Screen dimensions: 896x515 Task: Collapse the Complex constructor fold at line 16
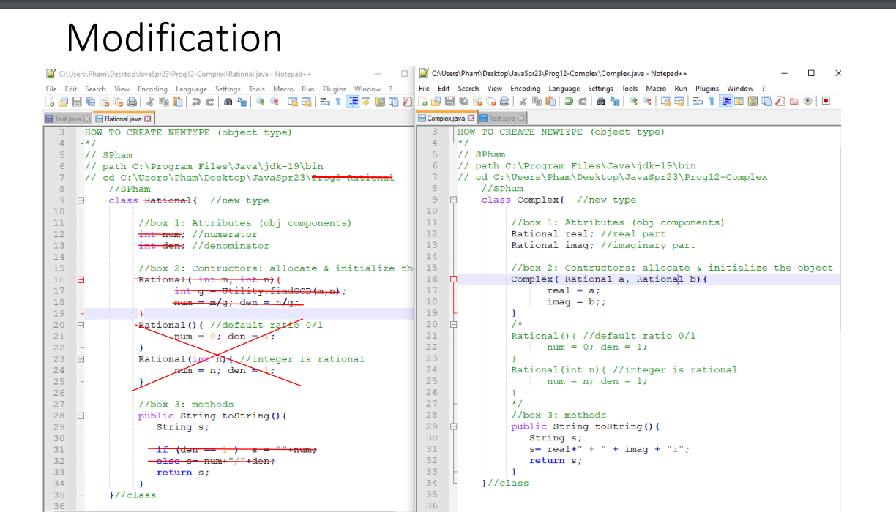[x=453, y=279]
